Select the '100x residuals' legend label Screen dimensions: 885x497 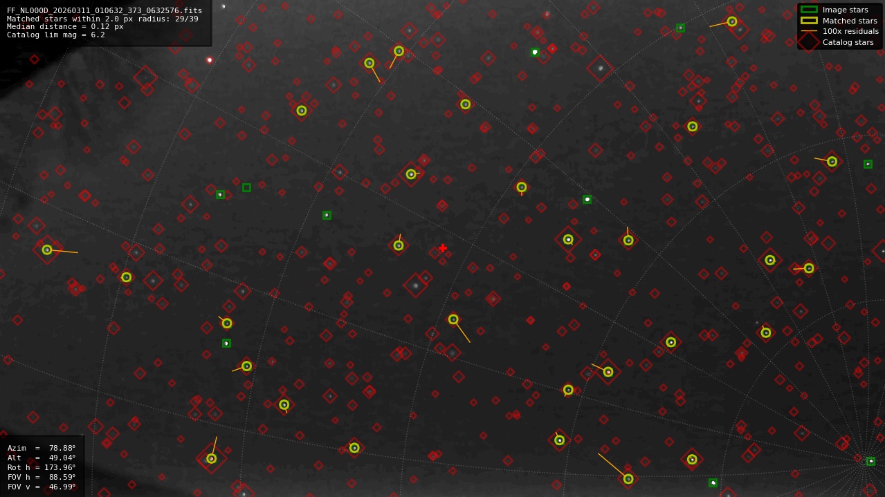click(850, 31)
